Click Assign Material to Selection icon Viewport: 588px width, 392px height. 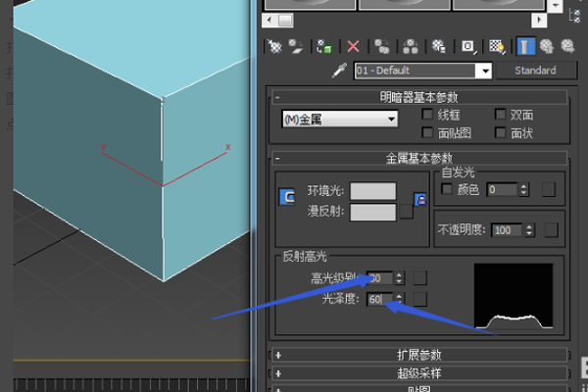click(324, 47)
